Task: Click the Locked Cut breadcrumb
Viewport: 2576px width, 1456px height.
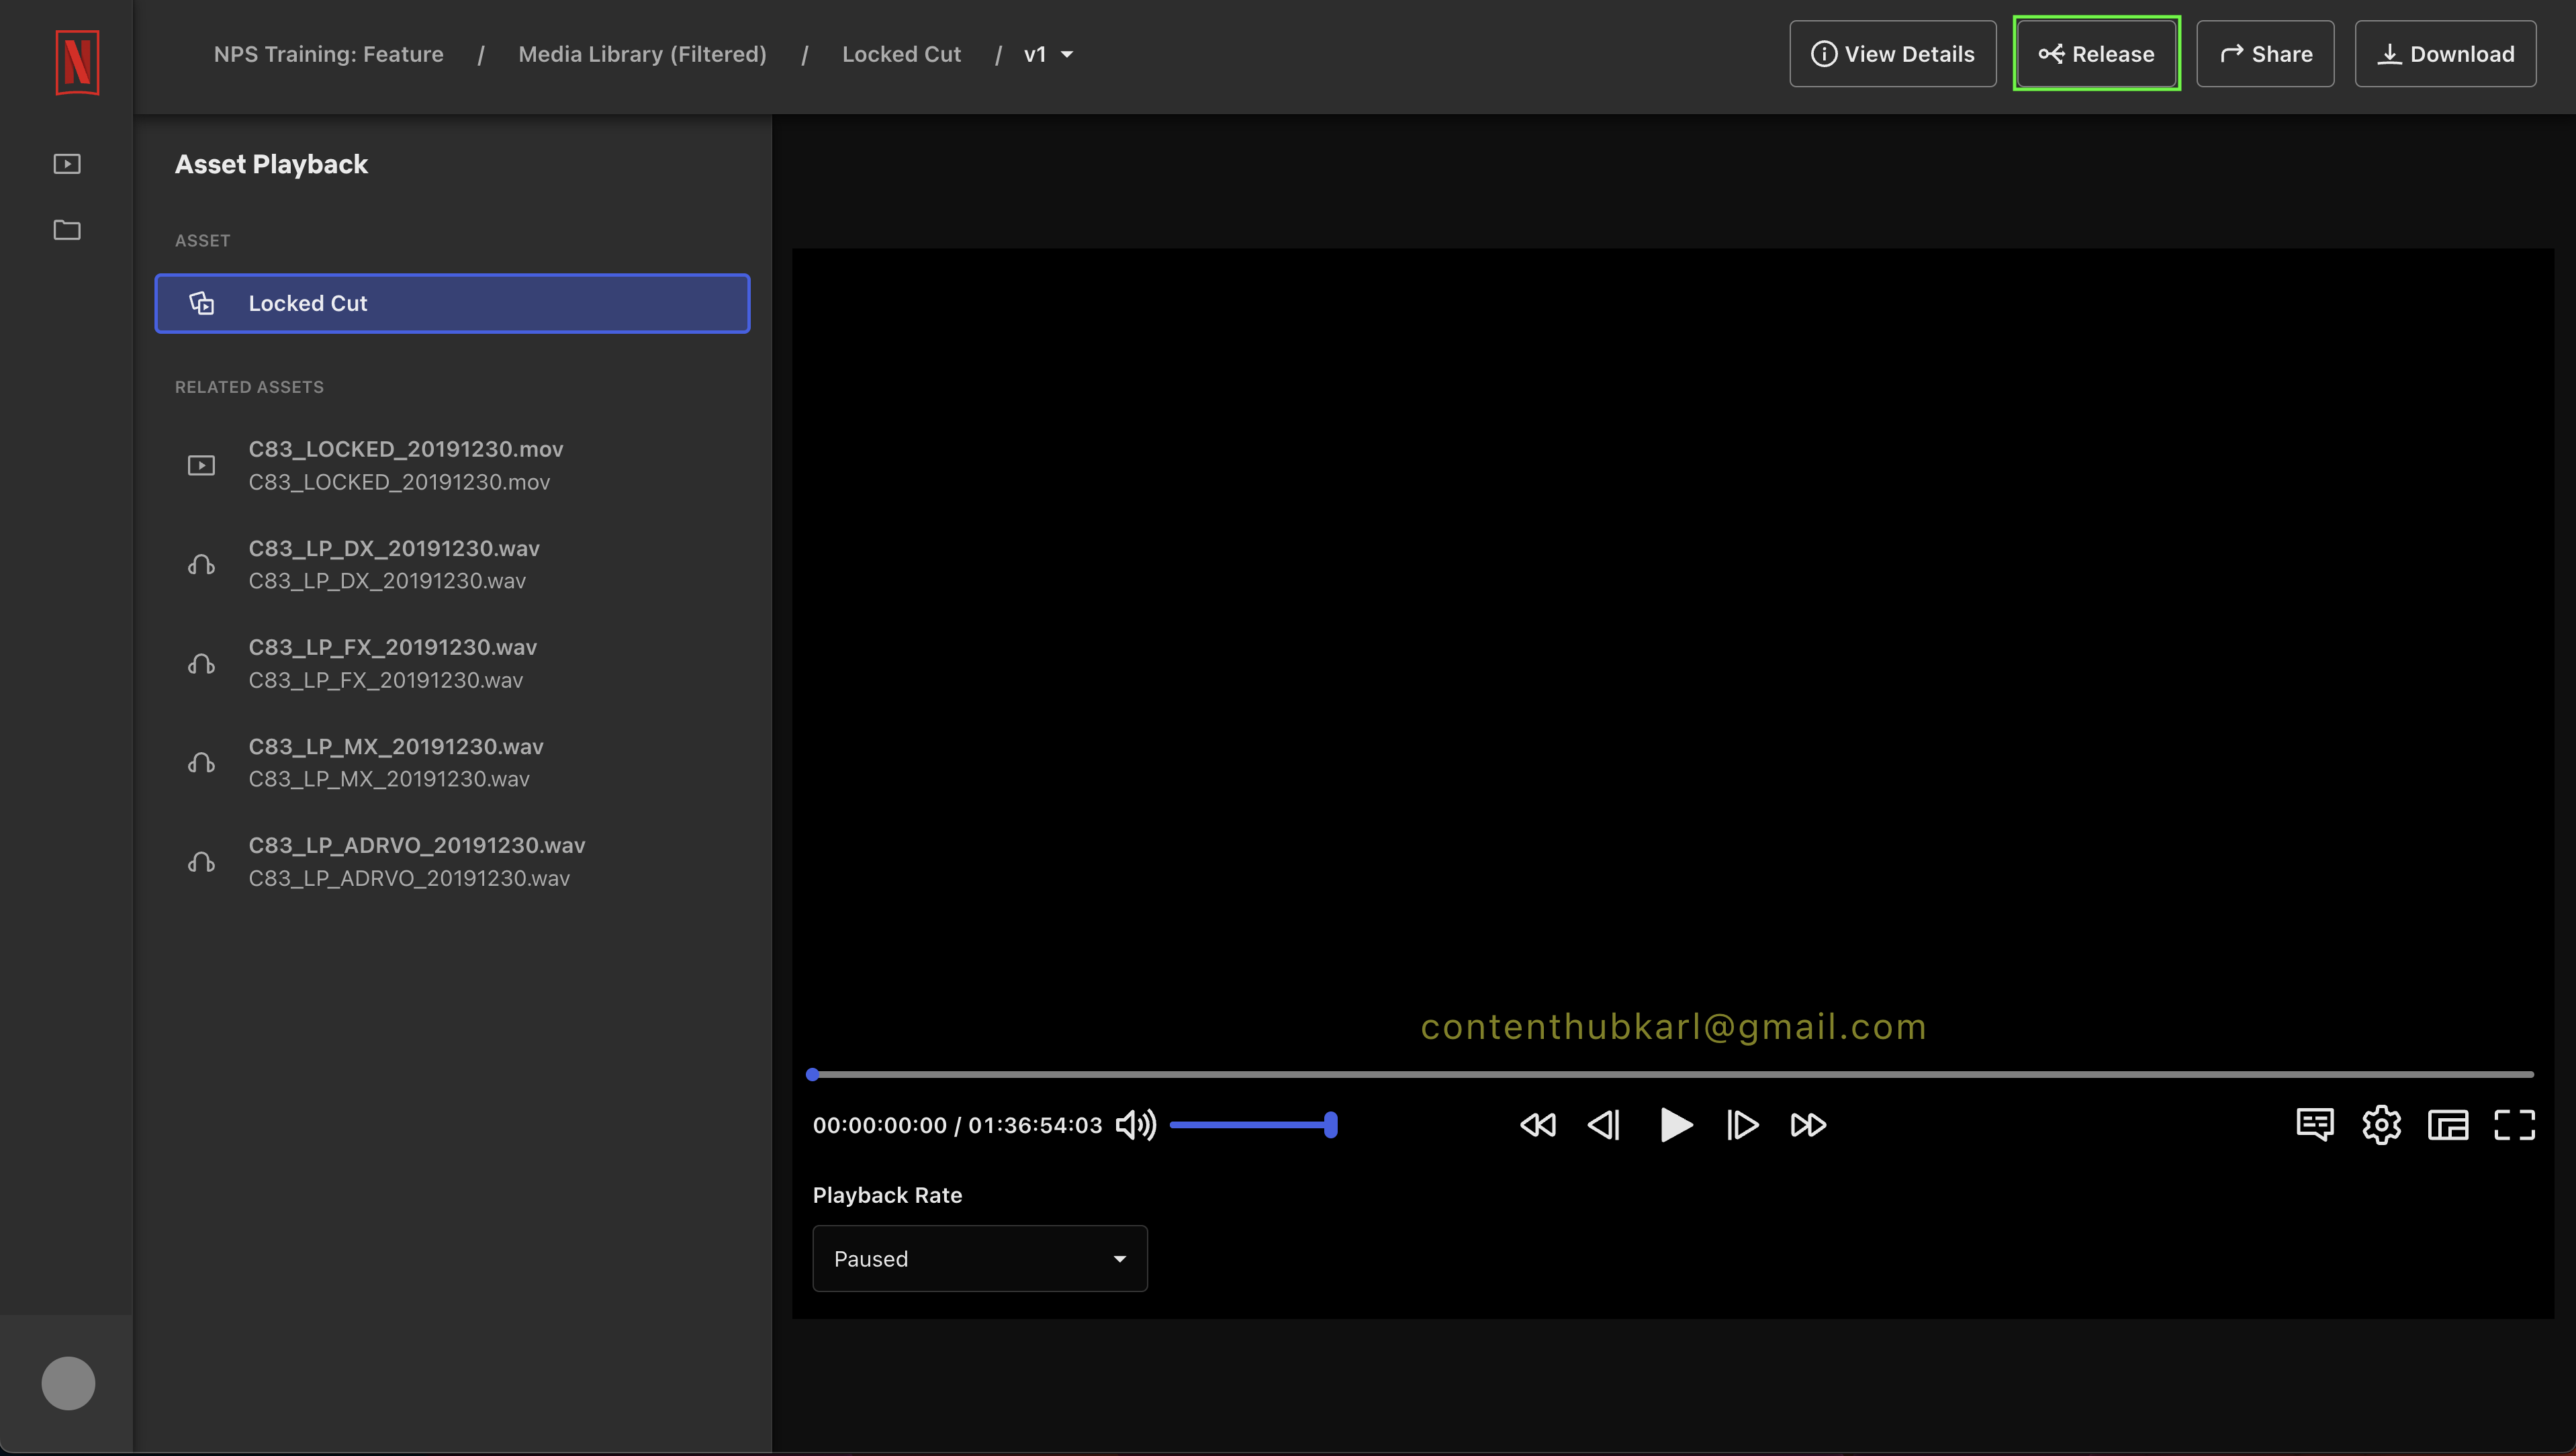Action: pos(901,54)
